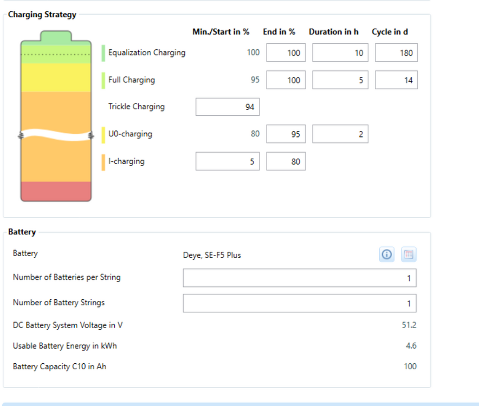Click the battery charge level graphic
The height and width of the screenshot is (406, 479).
56,116
